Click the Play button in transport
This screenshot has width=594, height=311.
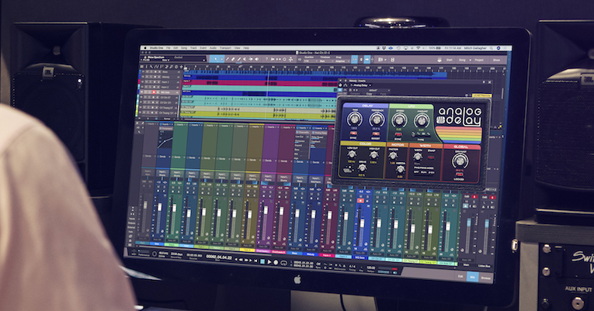[269, 262]
